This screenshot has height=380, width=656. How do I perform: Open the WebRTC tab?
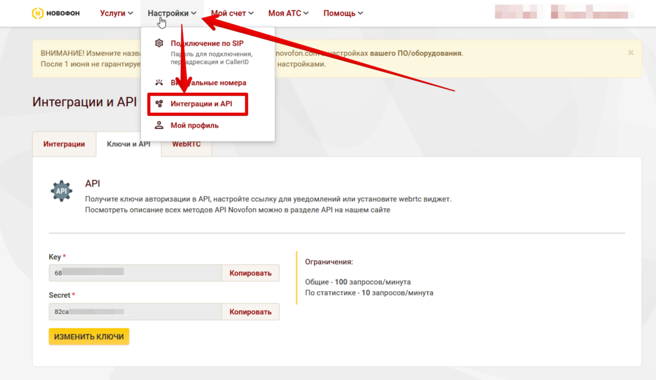pyautogui.click(x=186, y=144)
